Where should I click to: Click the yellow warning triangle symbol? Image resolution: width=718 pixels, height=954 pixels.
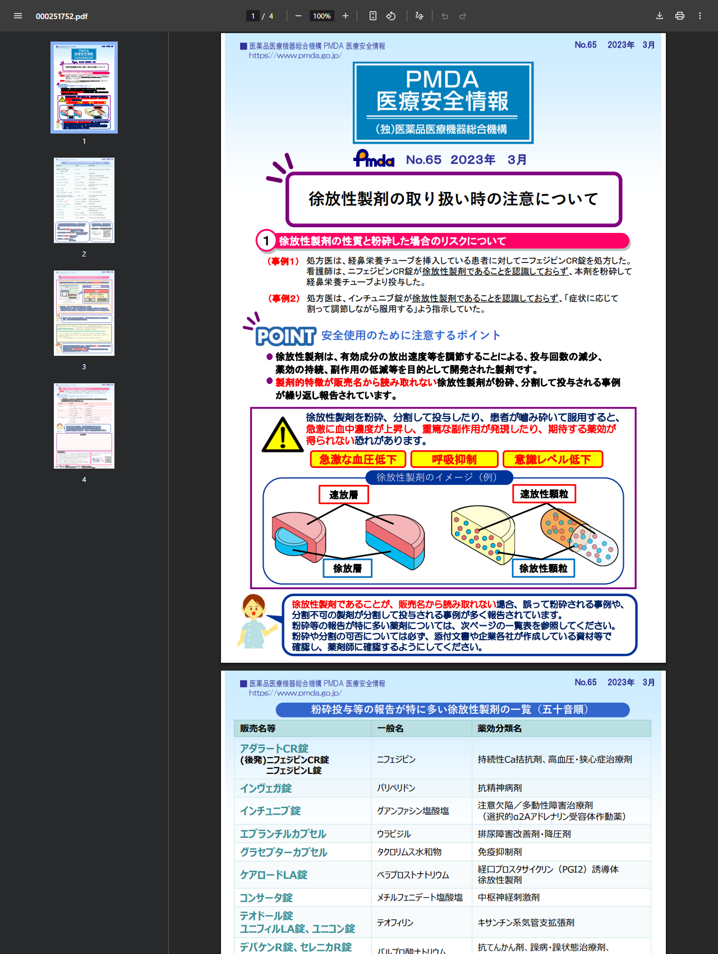coord(283,434)
